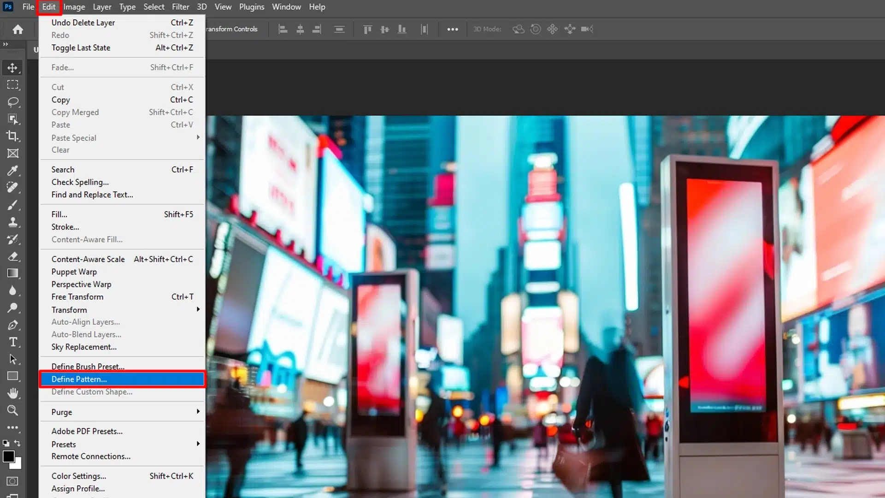Image resolution: width=885 pixels, height=498 pixels.
Task: Choose Color Settings...
Action: [x=122, y=476]
